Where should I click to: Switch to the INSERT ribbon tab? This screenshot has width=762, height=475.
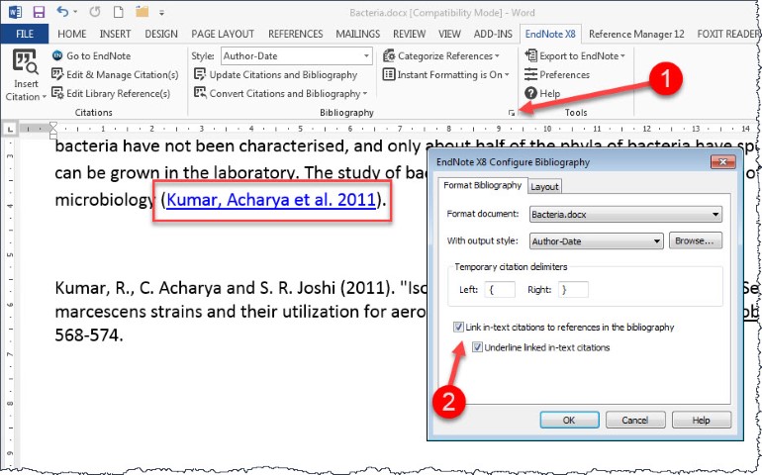click(115, 34)
